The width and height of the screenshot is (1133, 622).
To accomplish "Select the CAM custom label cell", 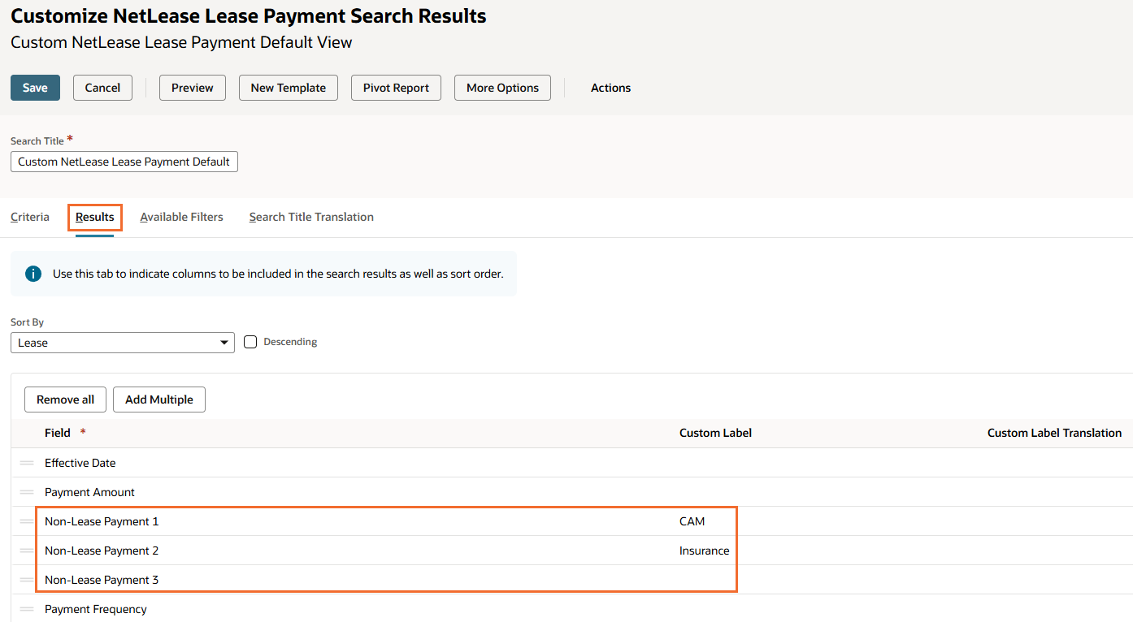I will 692,521.
